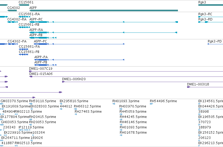223x147 pixels.
Task: Select EST RM02513.5prime
Action: [28, 143]
